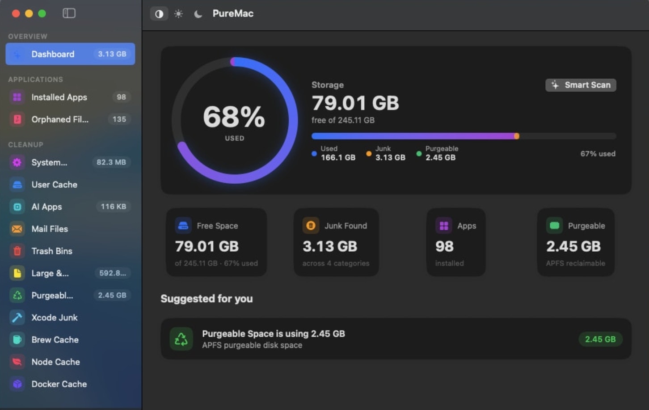The width and height of the screenshot is (649, 410).
Task: Click the Brew Cache mug icon
Action: (17, 340)
